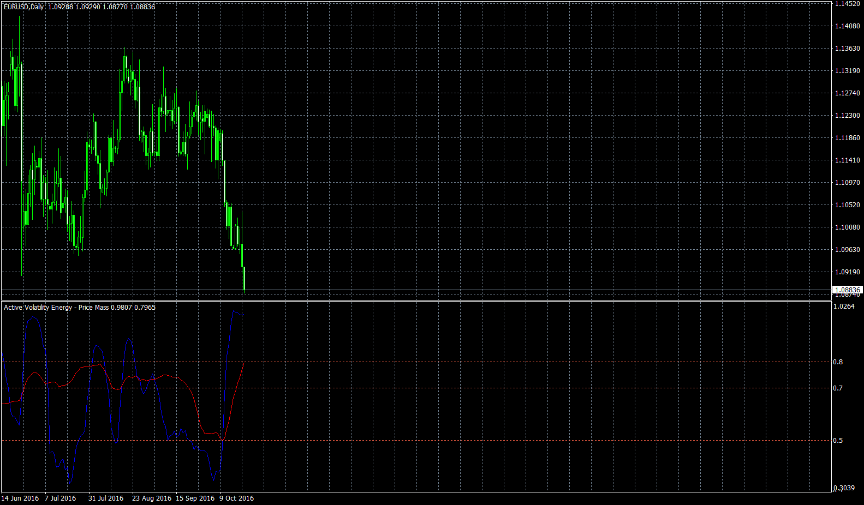
Task: Click indicator scale level 0.7
Action: pos(838,388)
